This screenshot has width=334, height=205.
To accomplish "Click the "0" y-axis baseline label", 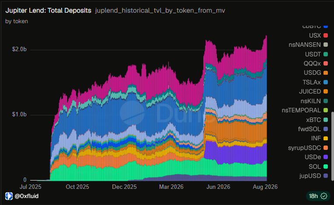I will 25,180.
